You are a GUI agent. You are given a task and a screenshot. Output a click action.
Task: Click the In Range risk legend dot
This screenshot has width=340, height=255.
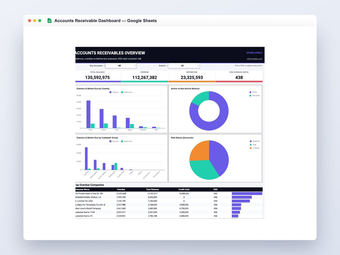[x=250, y=148]
